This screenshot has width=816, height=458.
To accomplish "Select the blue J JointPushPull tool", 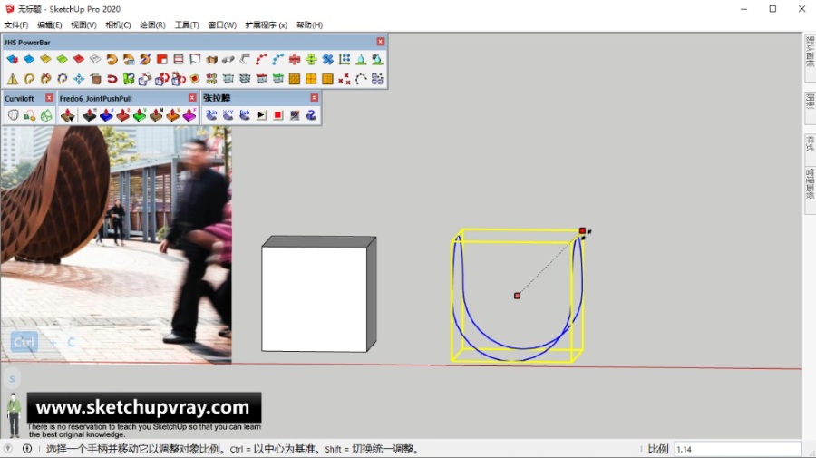I will click(x=106, y=115).
